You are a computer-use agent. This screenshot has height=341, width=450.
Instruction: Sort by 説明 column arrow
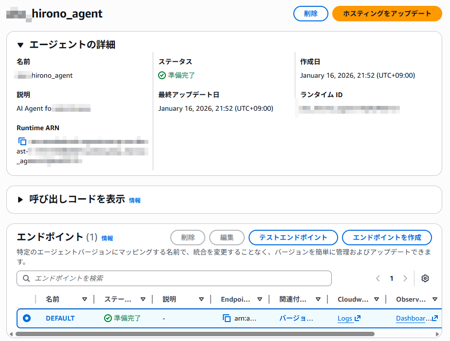(201, 299)
